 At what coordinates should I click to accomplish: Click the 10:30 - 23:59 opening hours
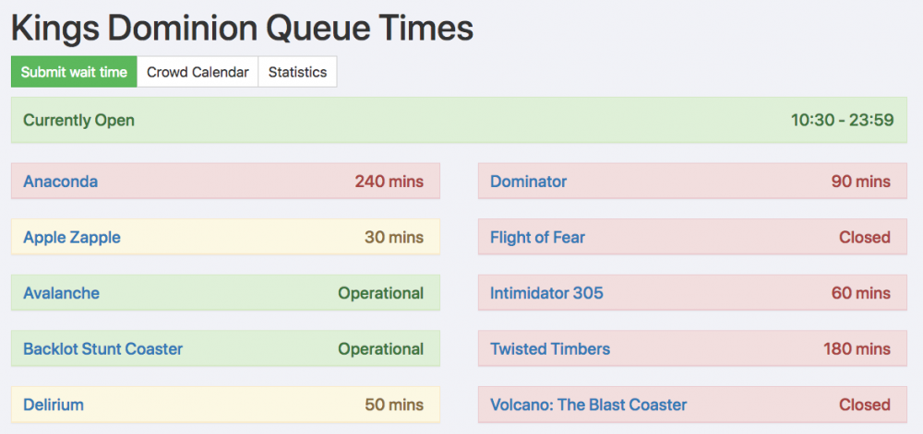[x=842, y=121]
